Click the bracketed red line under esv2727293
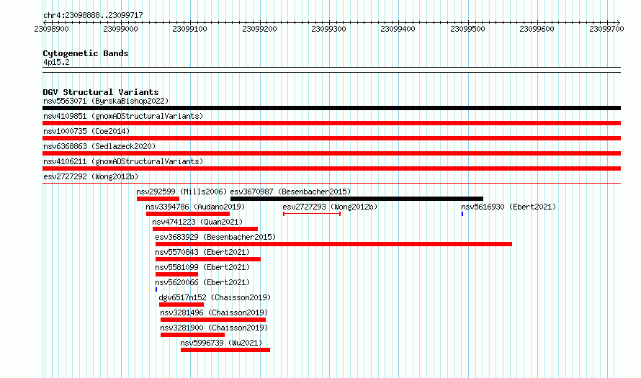Image resolution: width=641 pixels, height=378 pixels. tap(312, 214)
